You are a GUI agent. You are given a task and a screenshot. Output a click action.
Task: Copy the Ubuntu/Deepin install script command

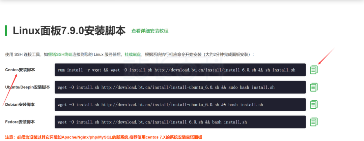(314, 87)
